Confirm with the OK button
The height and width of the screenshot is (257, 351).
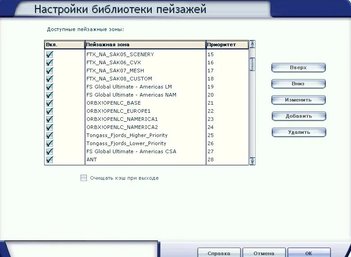309,253
